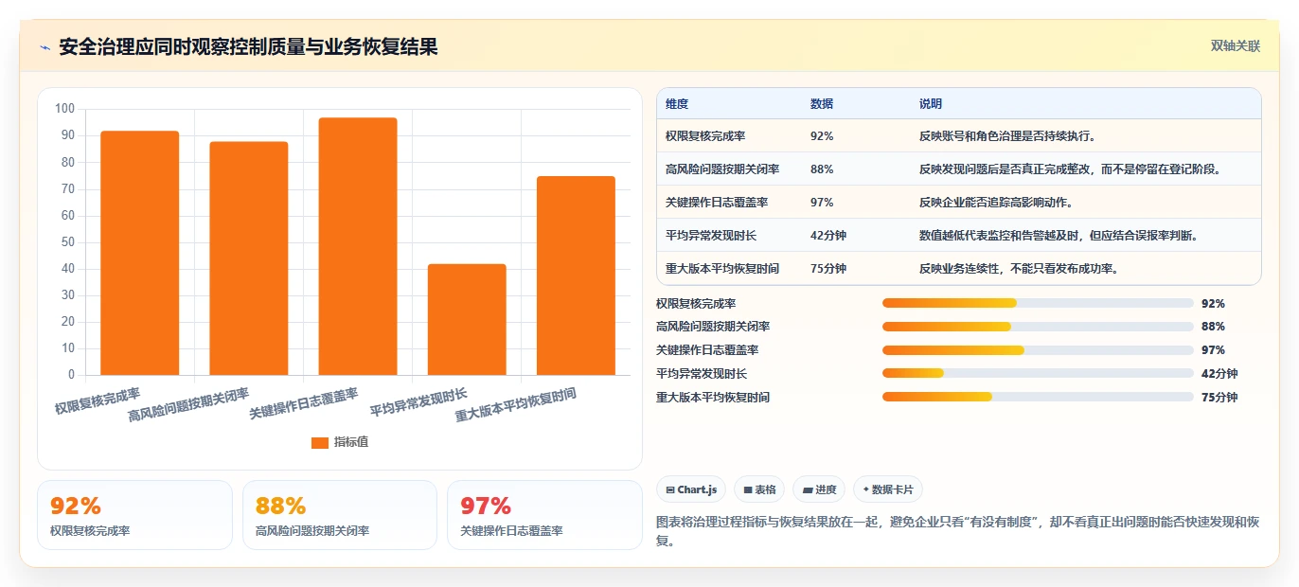The width and height of the screenshot is (1299, 587).
Task: Click the description starting 数值越低代表监控和告警越及时
Action: (1060, 235)
